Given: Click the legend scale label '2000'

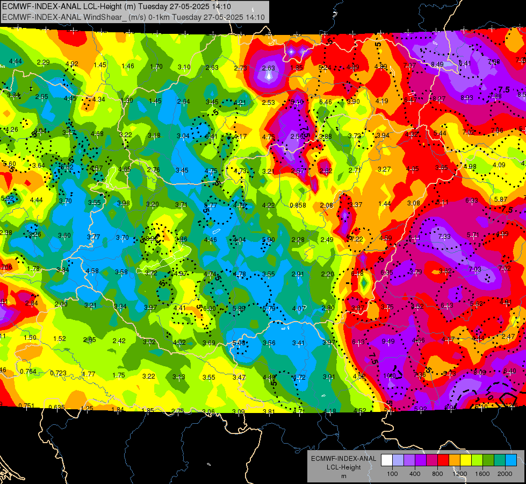Looking at the screenshot, I should tap(505, 474).
